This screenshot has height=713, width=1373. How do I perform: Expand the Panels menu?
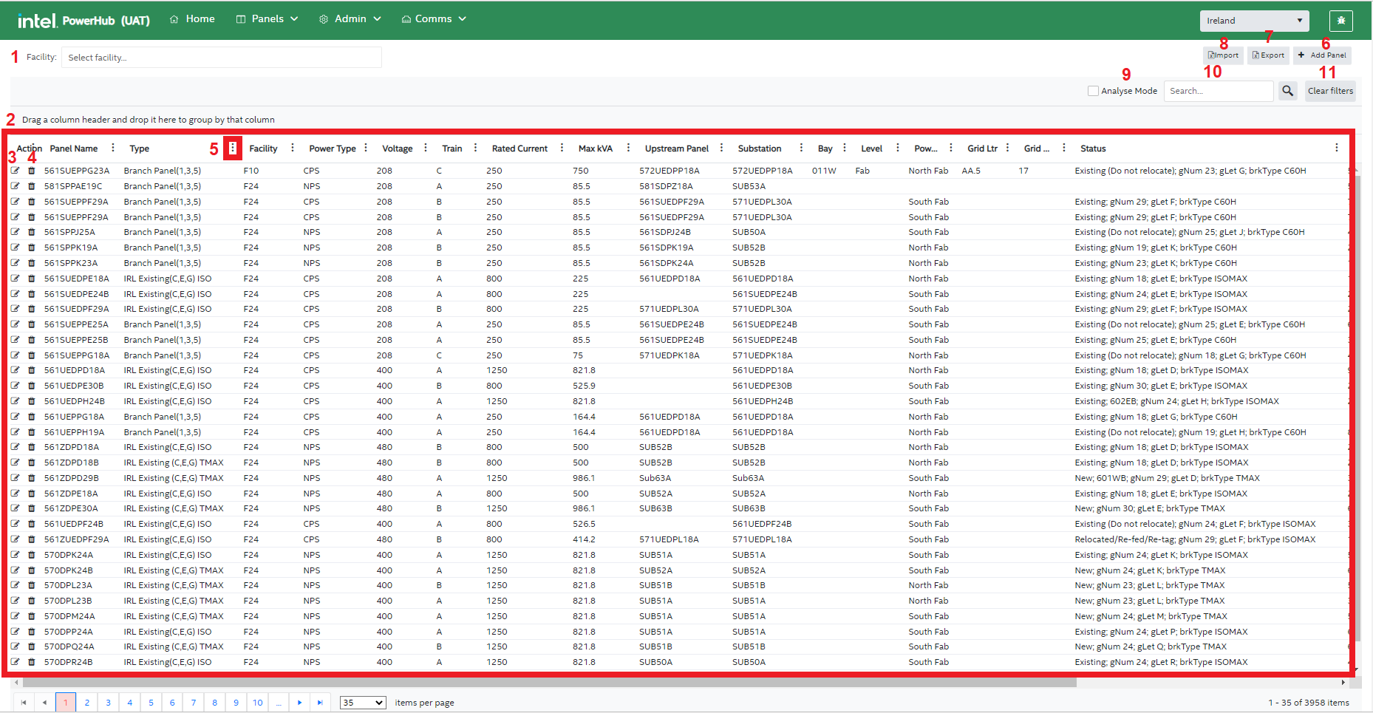click(267, 19)
